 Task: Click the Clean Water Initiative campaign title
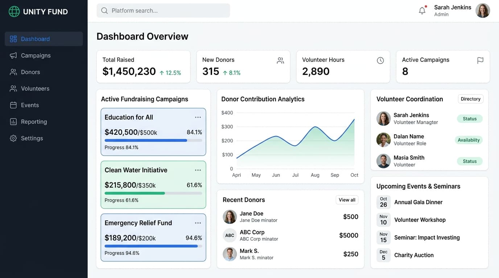(x=136, y=170)
